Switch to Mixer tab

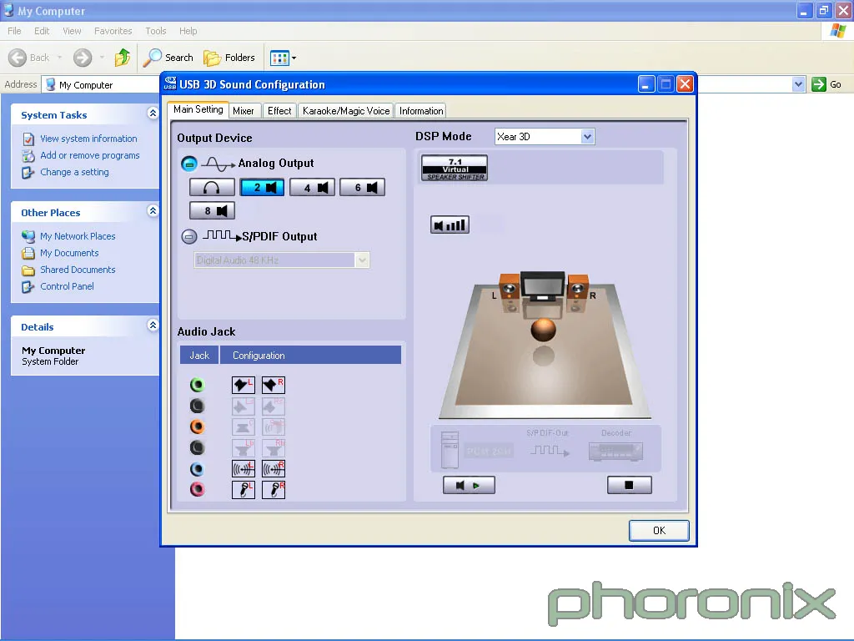click(244, 111)
